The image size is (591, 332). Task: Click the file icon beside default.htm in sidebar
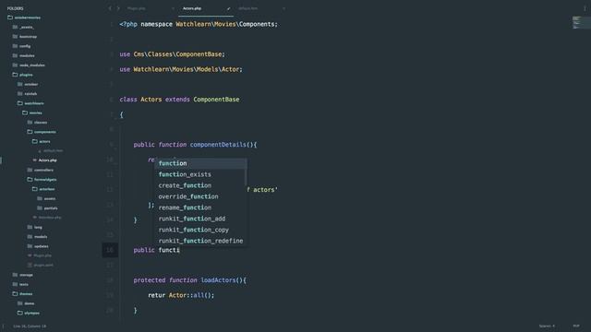pos(40,151)
